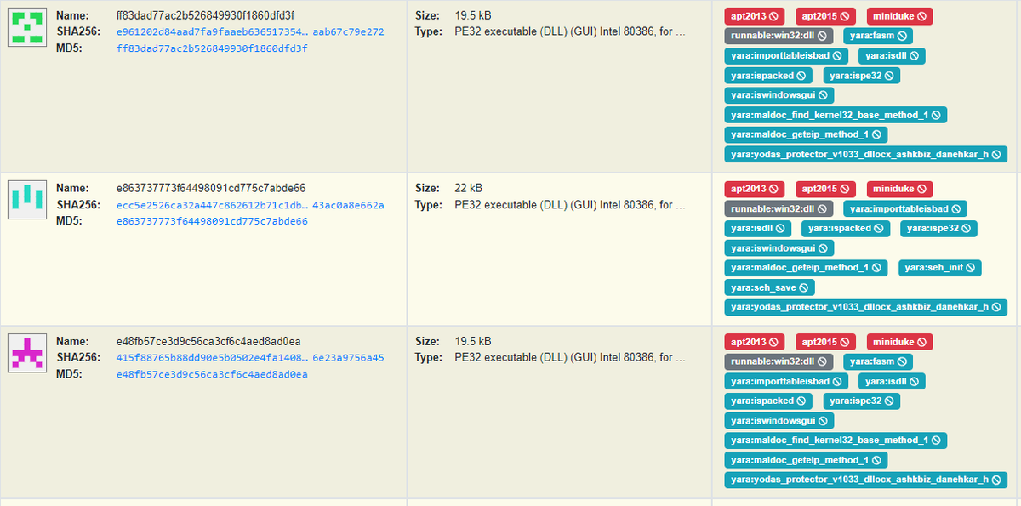The image size is (1021, 506).
Task: Select name text ff83dad77ac2b526849930f1860dfd3f
Action: [206, 15]
